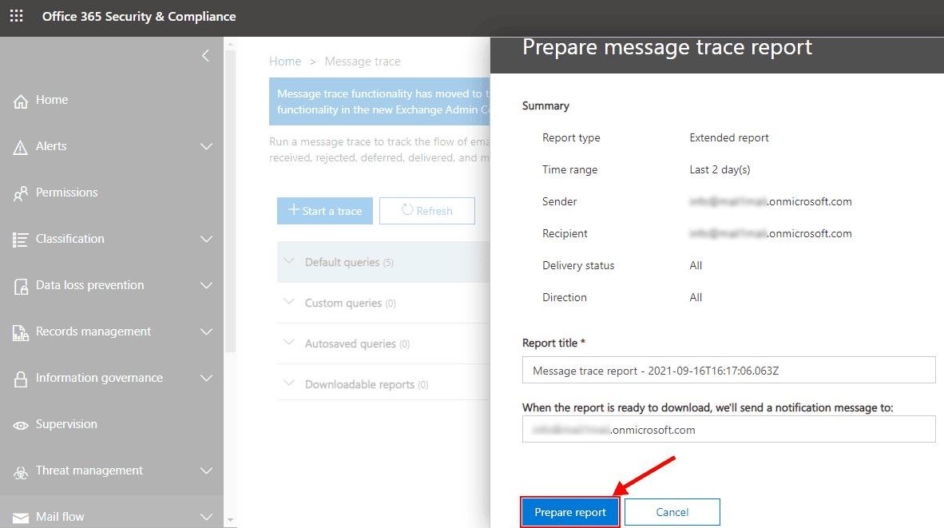Viewport: 944px width, 528px height.
Task: Click the Threat management biohazard icon
Action: 21,471
